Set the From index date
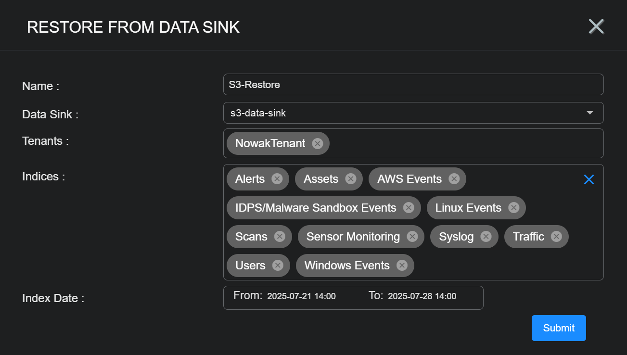This screenshot has height=355, width=627. tap(301, 296)
